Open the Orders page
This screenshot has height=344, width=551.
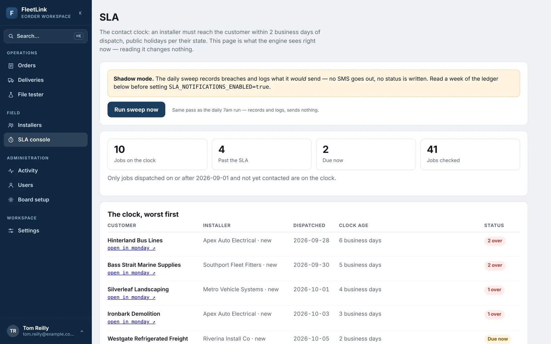tap(46, 65)
